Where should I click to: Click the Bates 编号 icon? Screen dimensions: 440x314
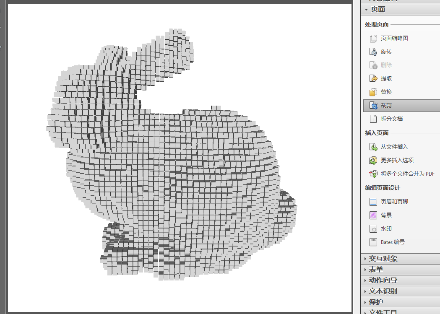(373, 242)
